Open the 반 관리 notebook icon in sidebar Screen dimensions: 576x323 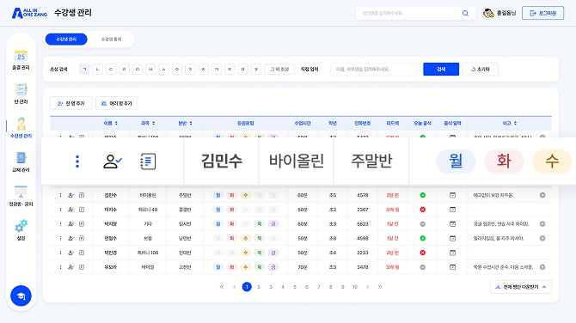pos(21,89)
